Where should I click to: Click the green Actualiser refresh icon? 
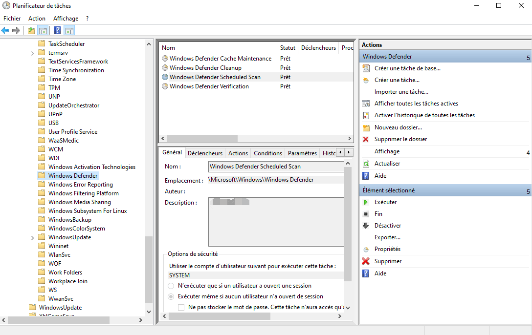[x=366, y=164]
